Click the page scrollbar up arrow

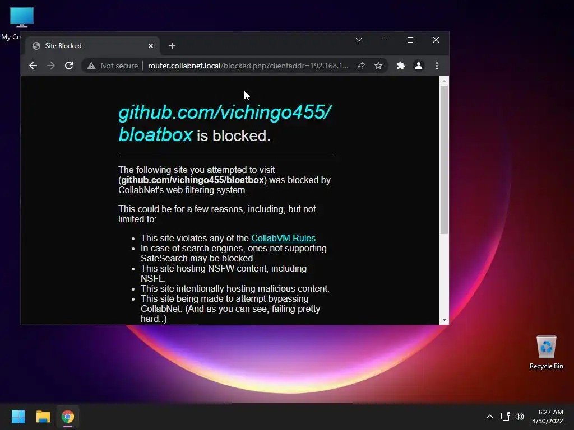tap(444, 81)
